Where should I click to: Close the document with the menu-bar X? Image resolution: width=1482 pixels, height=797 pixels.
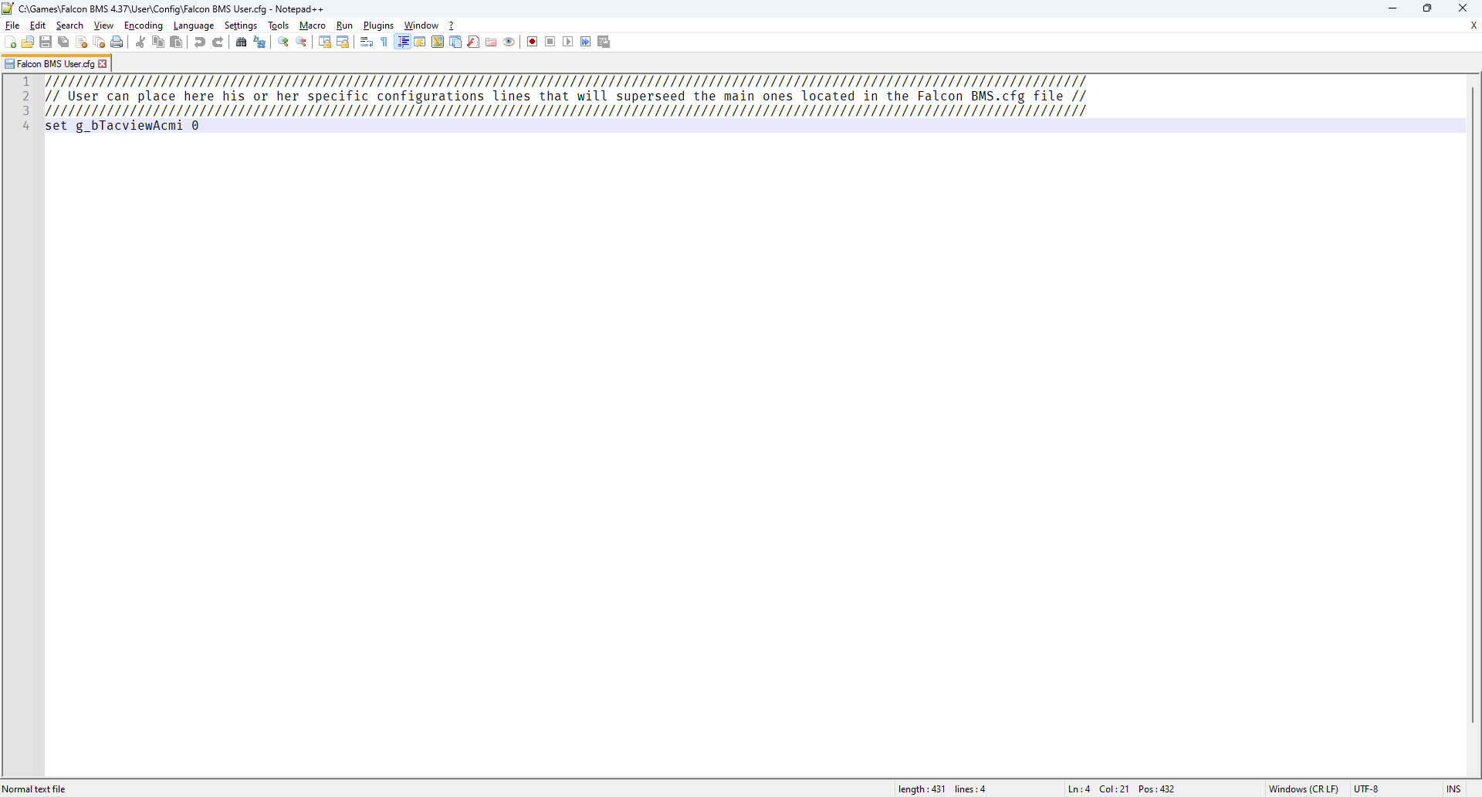pos(1474,25)
